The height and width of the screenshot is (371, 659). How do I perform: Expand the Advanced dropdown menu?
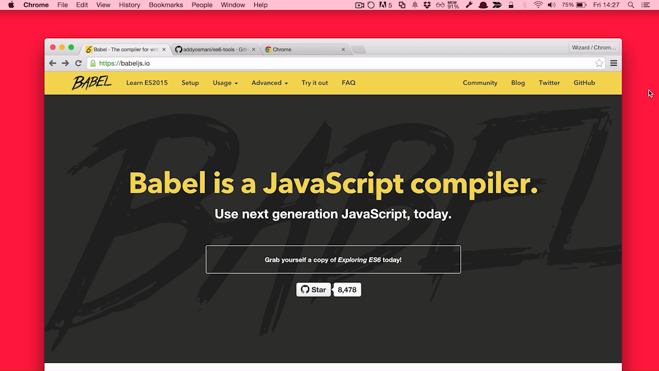coord(269,83)
